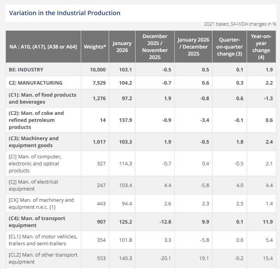Select 'December 2025 / November 2025' column header
The image size is (280, 269).
click(x=155, y=47)
